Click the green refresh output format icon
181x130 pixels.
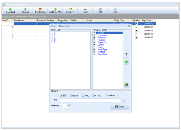point(126,85)
